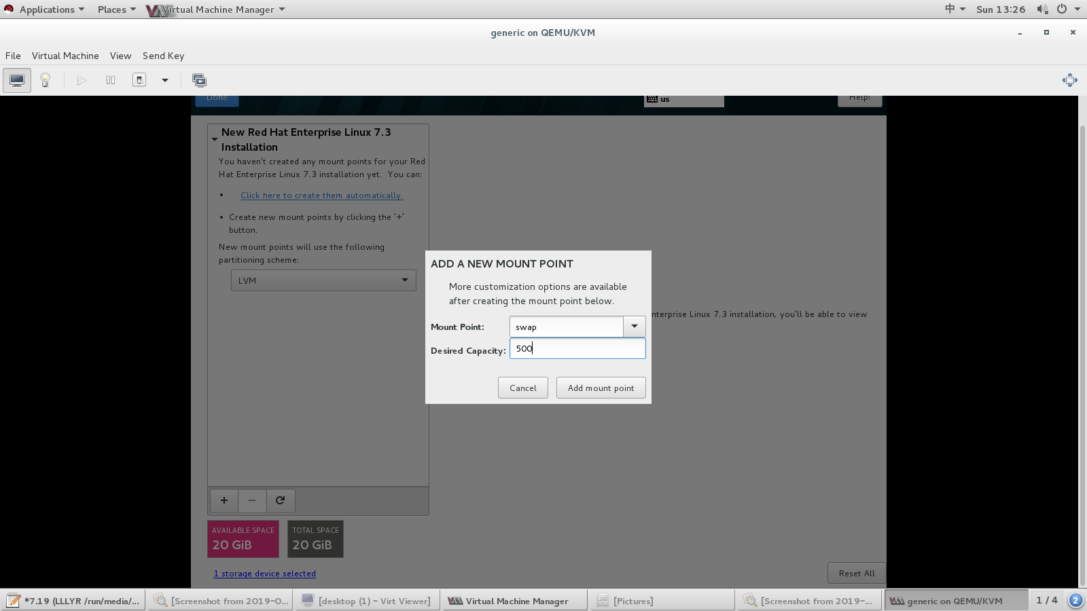Screen dimensions: 1087x611
Task: Click Done button in installer
Action: pyautogui.click(x=217, y=99)
